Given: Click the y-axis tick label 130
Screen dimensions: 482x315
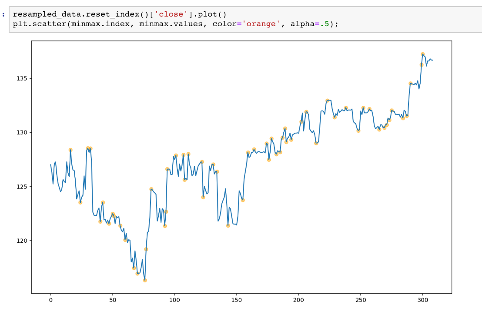Looking at the screenshot, I should [x=22, y=132].
